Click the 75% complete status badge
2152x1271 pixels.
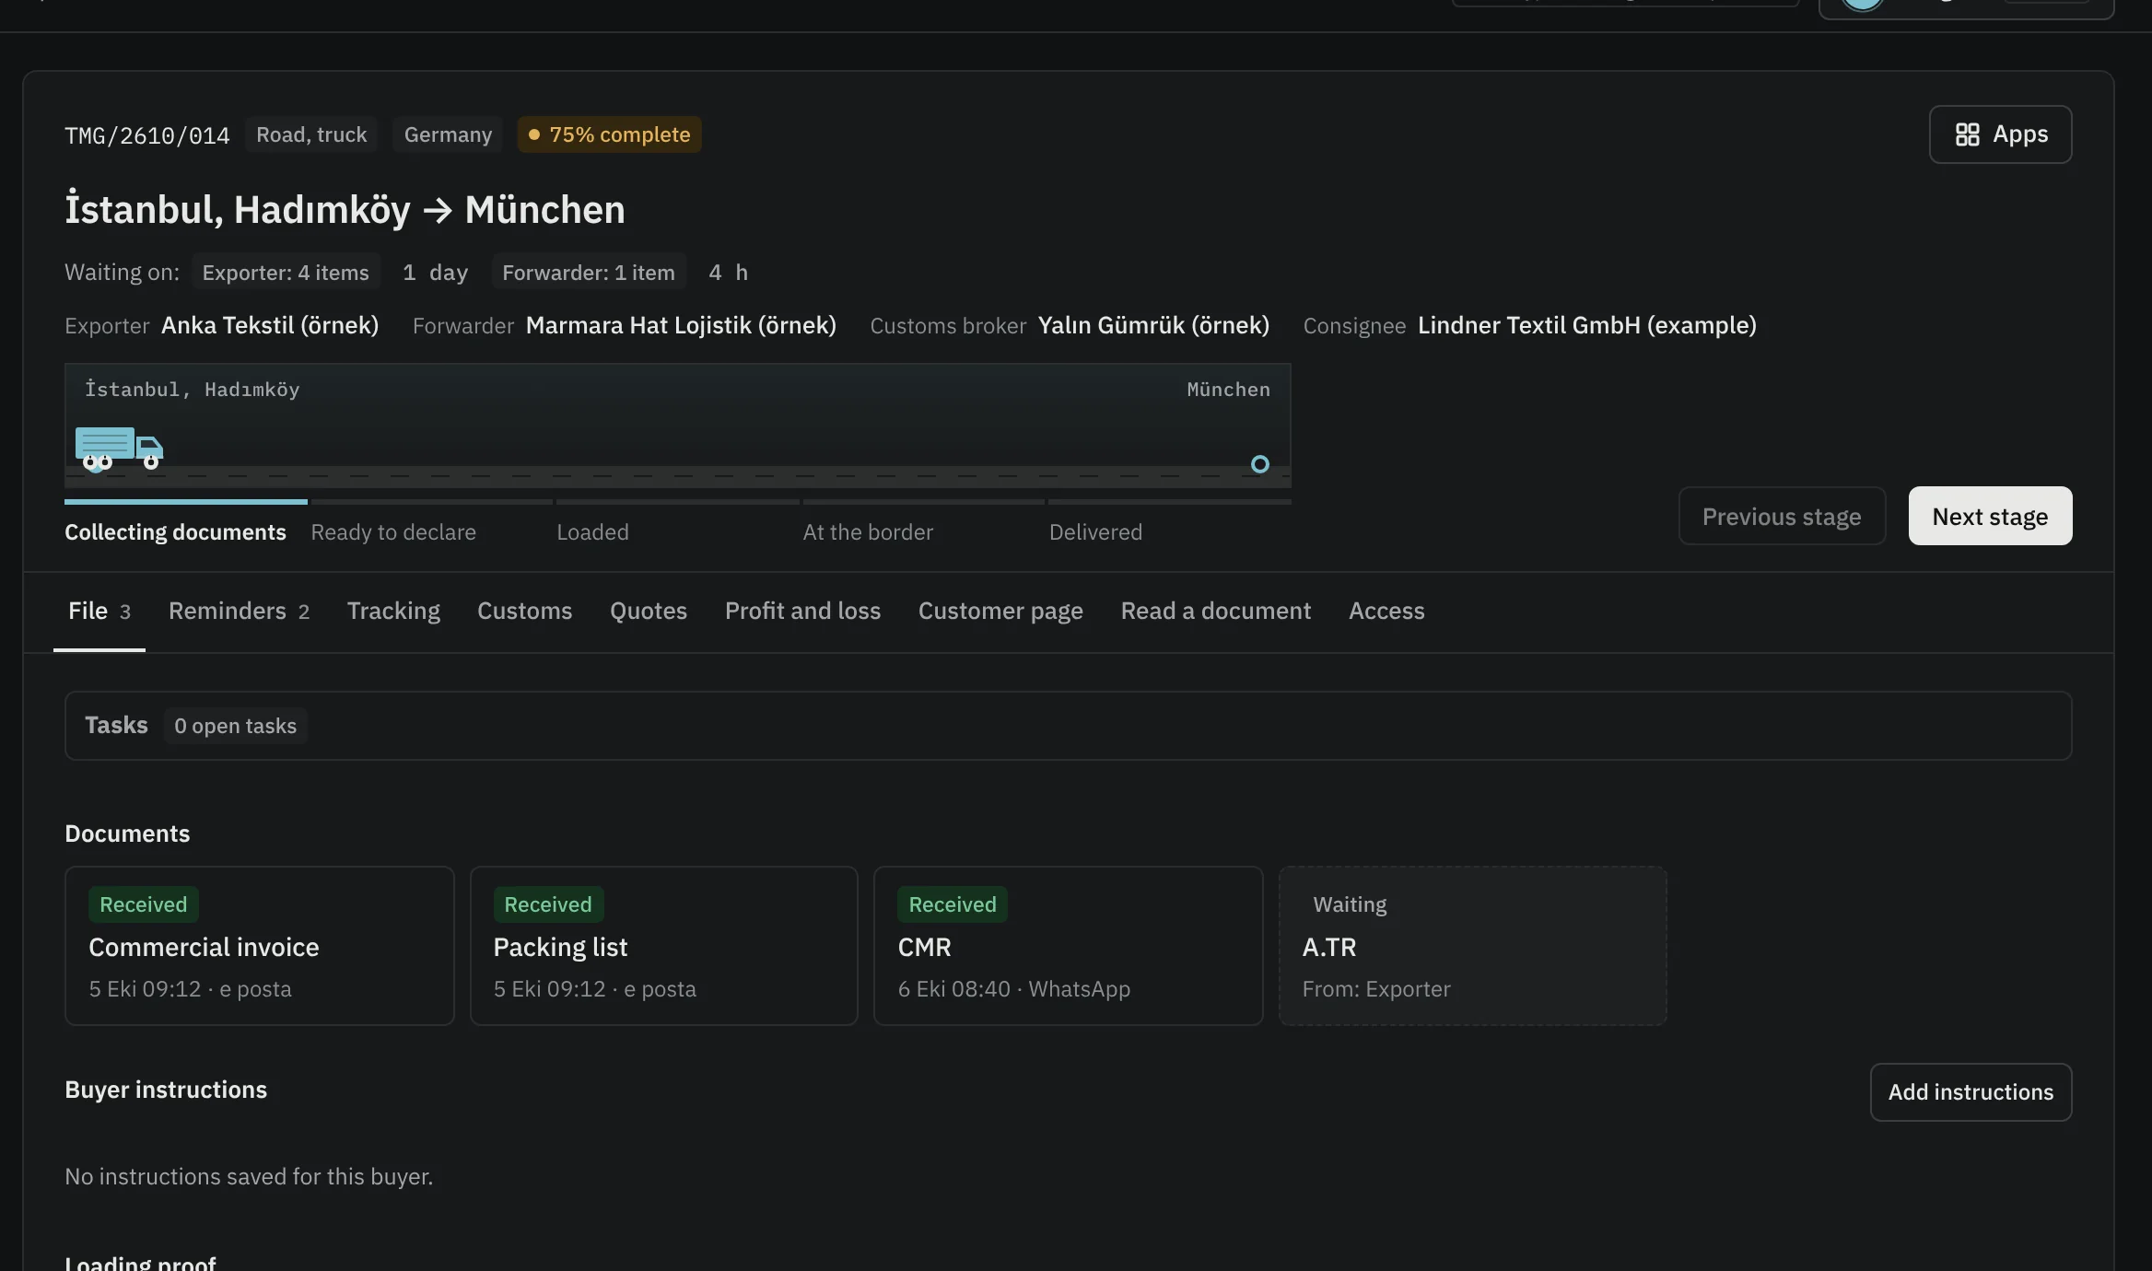click(x=609, y=134)
